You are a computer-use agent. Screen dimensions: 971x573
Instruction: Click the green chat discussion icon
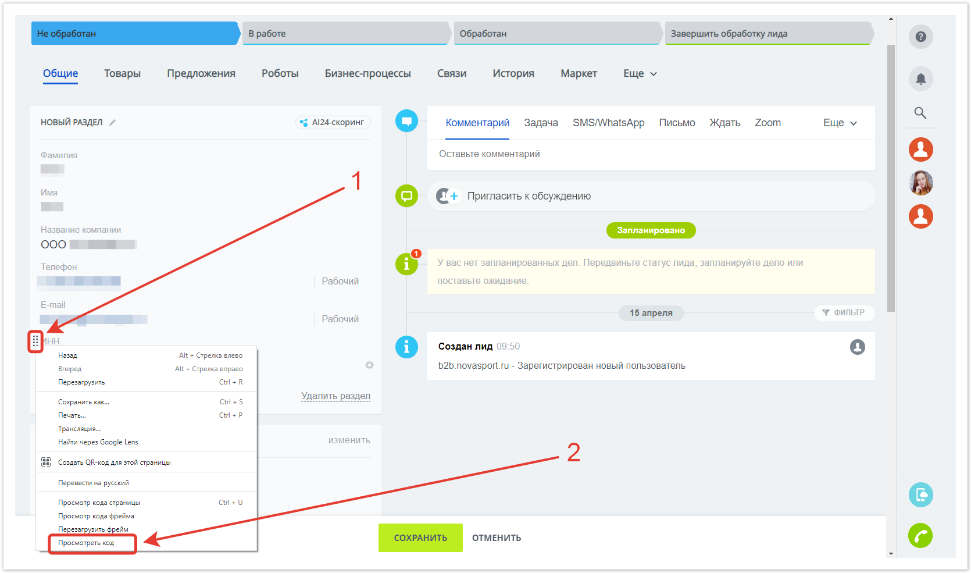(406, 195)
